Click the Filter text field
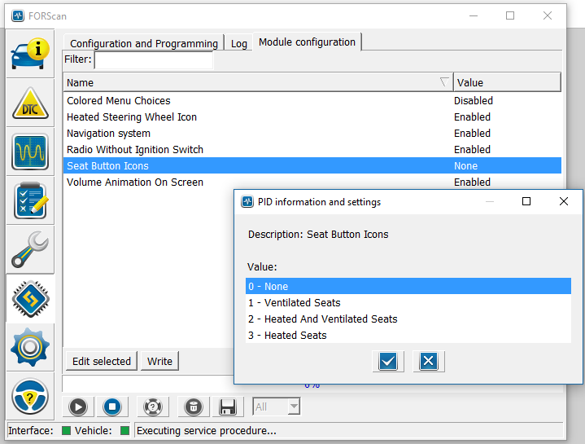The height and width of the screenshot is (444, 585). [x=154, y=59]
